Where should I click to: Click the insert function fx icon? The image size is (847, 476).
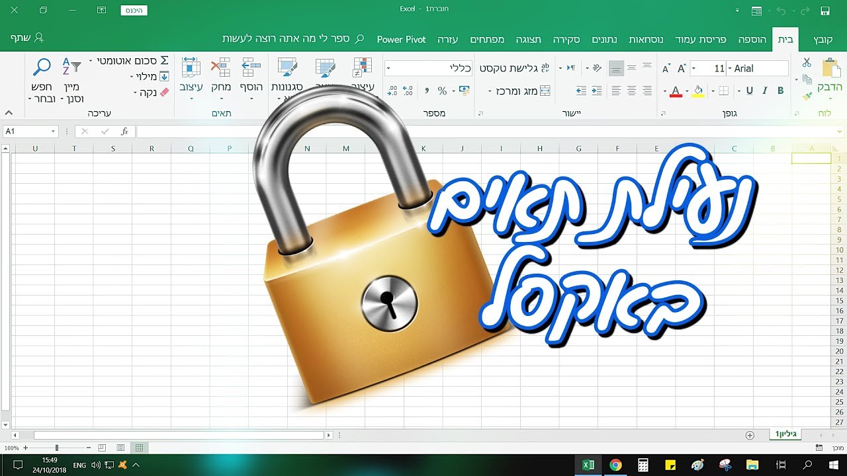(x=124, y=132)
